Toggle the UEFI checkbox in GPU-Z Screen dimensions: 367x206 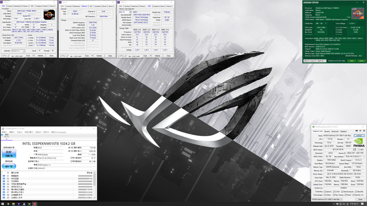pos(358,150)
